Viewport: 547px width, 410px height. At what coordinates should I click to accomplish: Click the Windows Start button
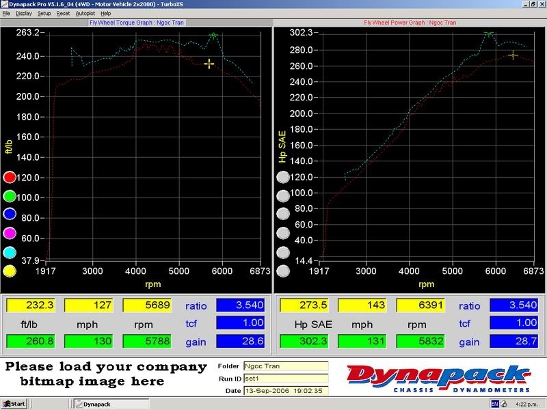(x=14, y=404)
